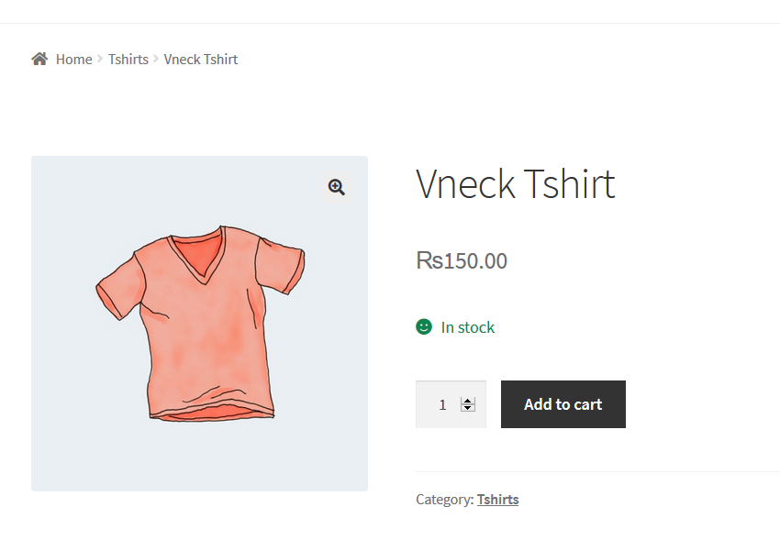Click the In stock status text
The width and height of the screenshot is (780, 540).
pyautogui.click(x=468, y=327)
